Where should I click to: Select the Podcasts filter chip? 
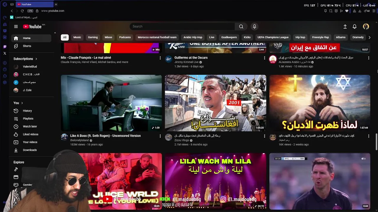click(x=125, y=37)
